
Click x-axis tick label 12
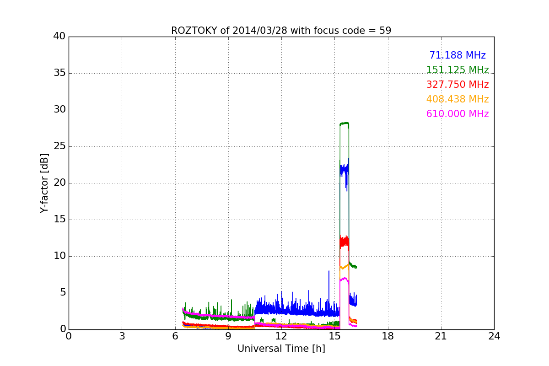[281, 336]
